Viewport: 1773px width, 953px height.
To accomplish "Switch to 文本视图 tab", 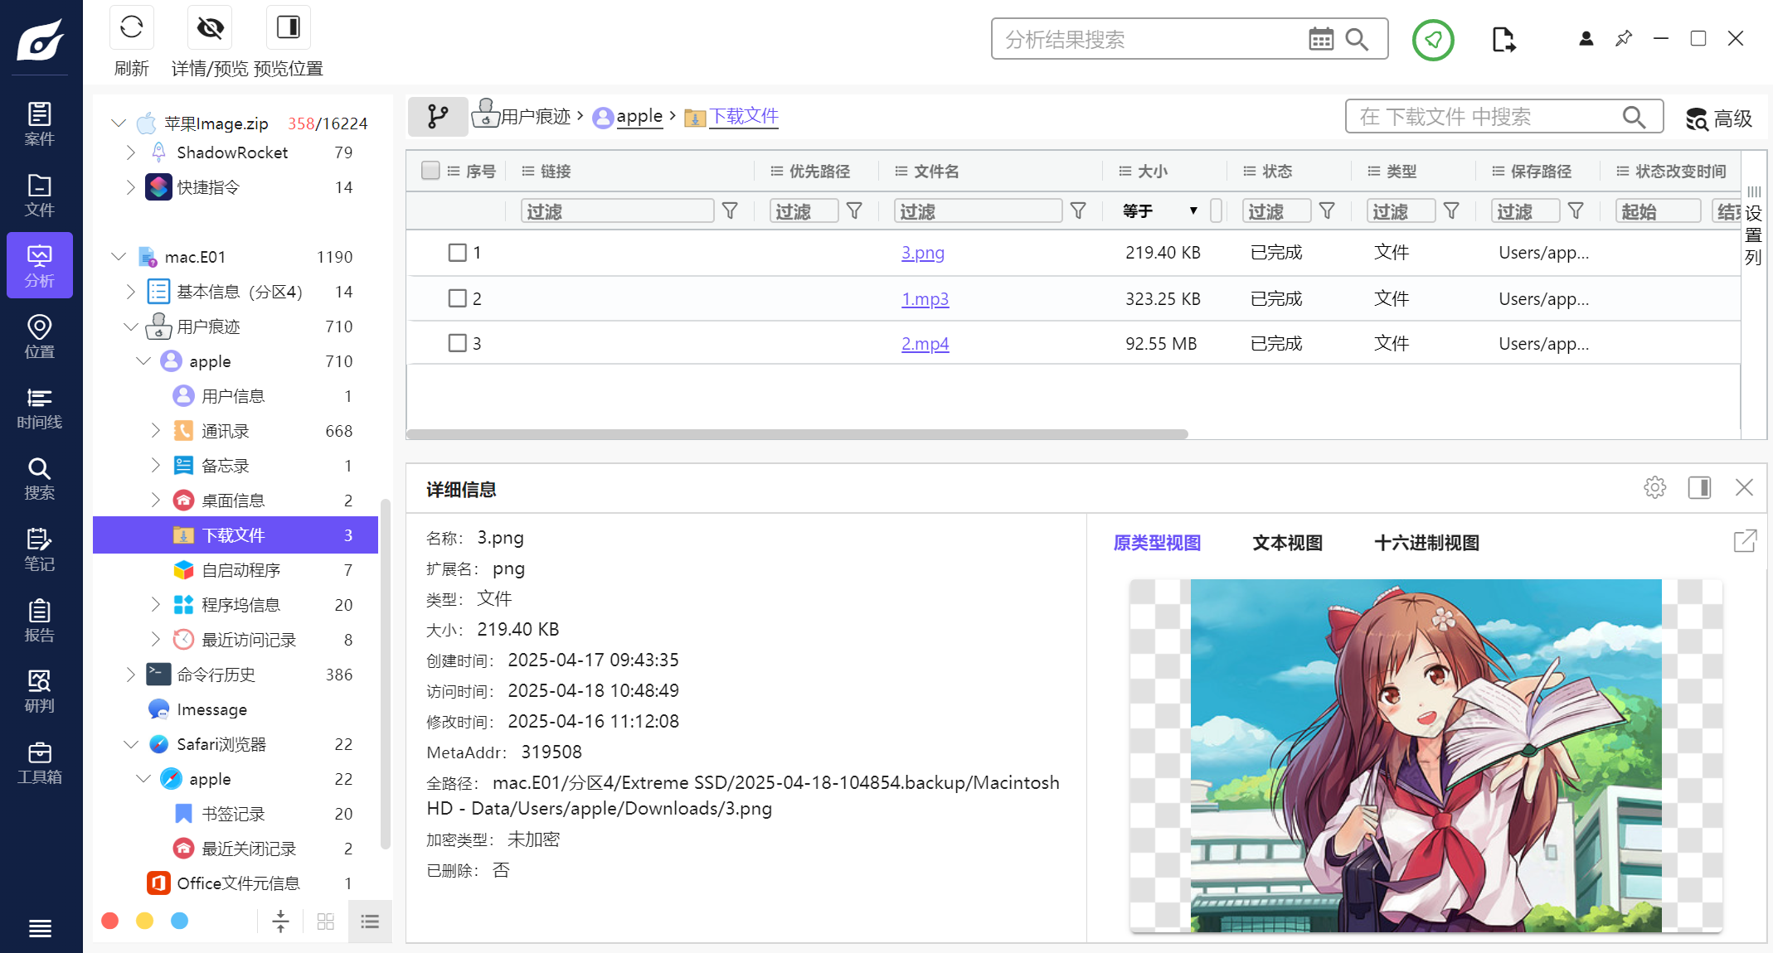I will [1287, 543].
